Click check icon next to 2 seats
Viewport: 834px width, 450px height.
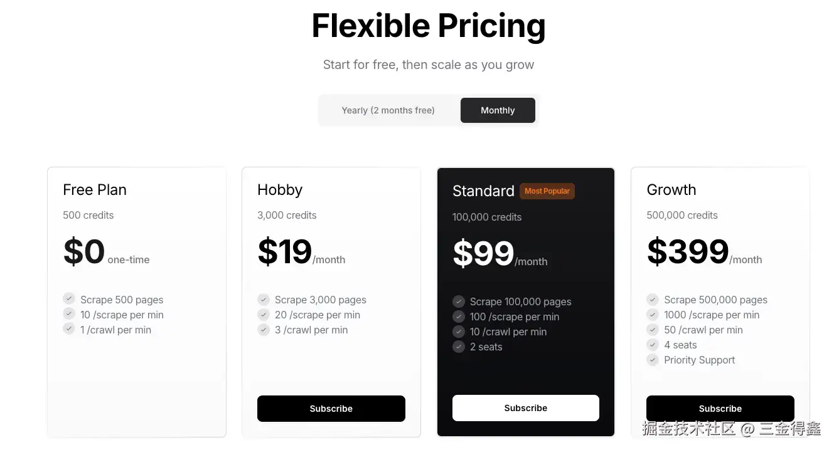[x=459, y=346]
